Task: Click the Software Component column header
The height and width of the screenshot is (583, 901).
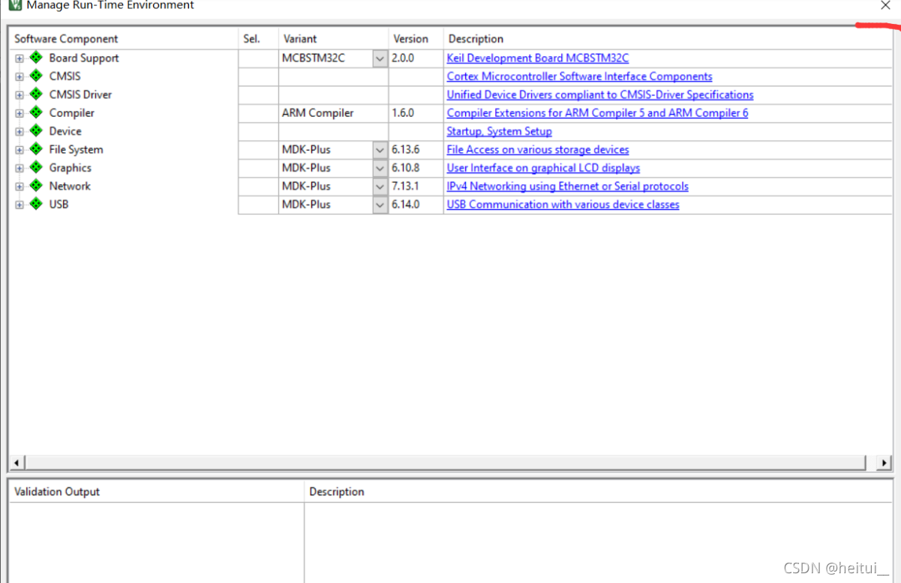Action: pos(125,39)
